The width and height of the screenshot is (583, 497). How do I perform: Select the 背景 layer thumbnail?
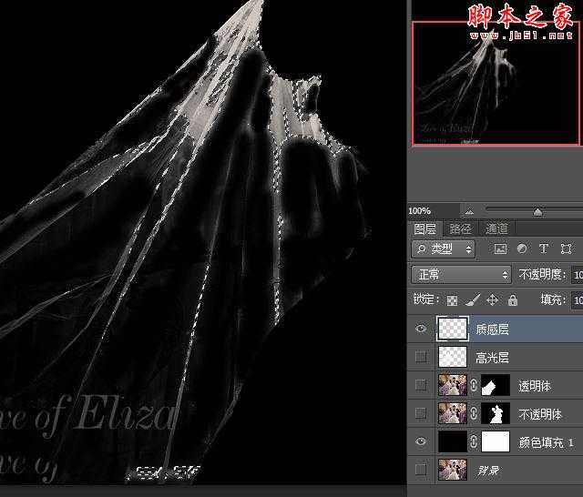(453, 470)
